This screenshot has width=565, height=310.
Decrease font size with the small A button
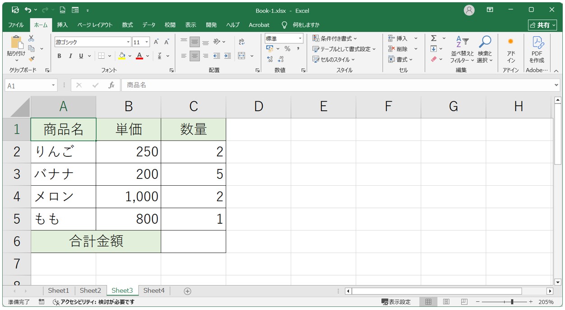point(167,42)
